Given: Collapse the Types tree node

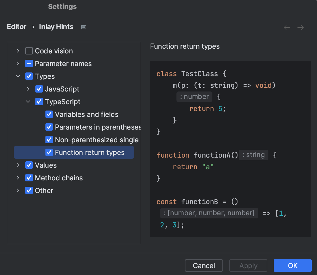Looking at the screenshot, I should [x=18, y=76].
